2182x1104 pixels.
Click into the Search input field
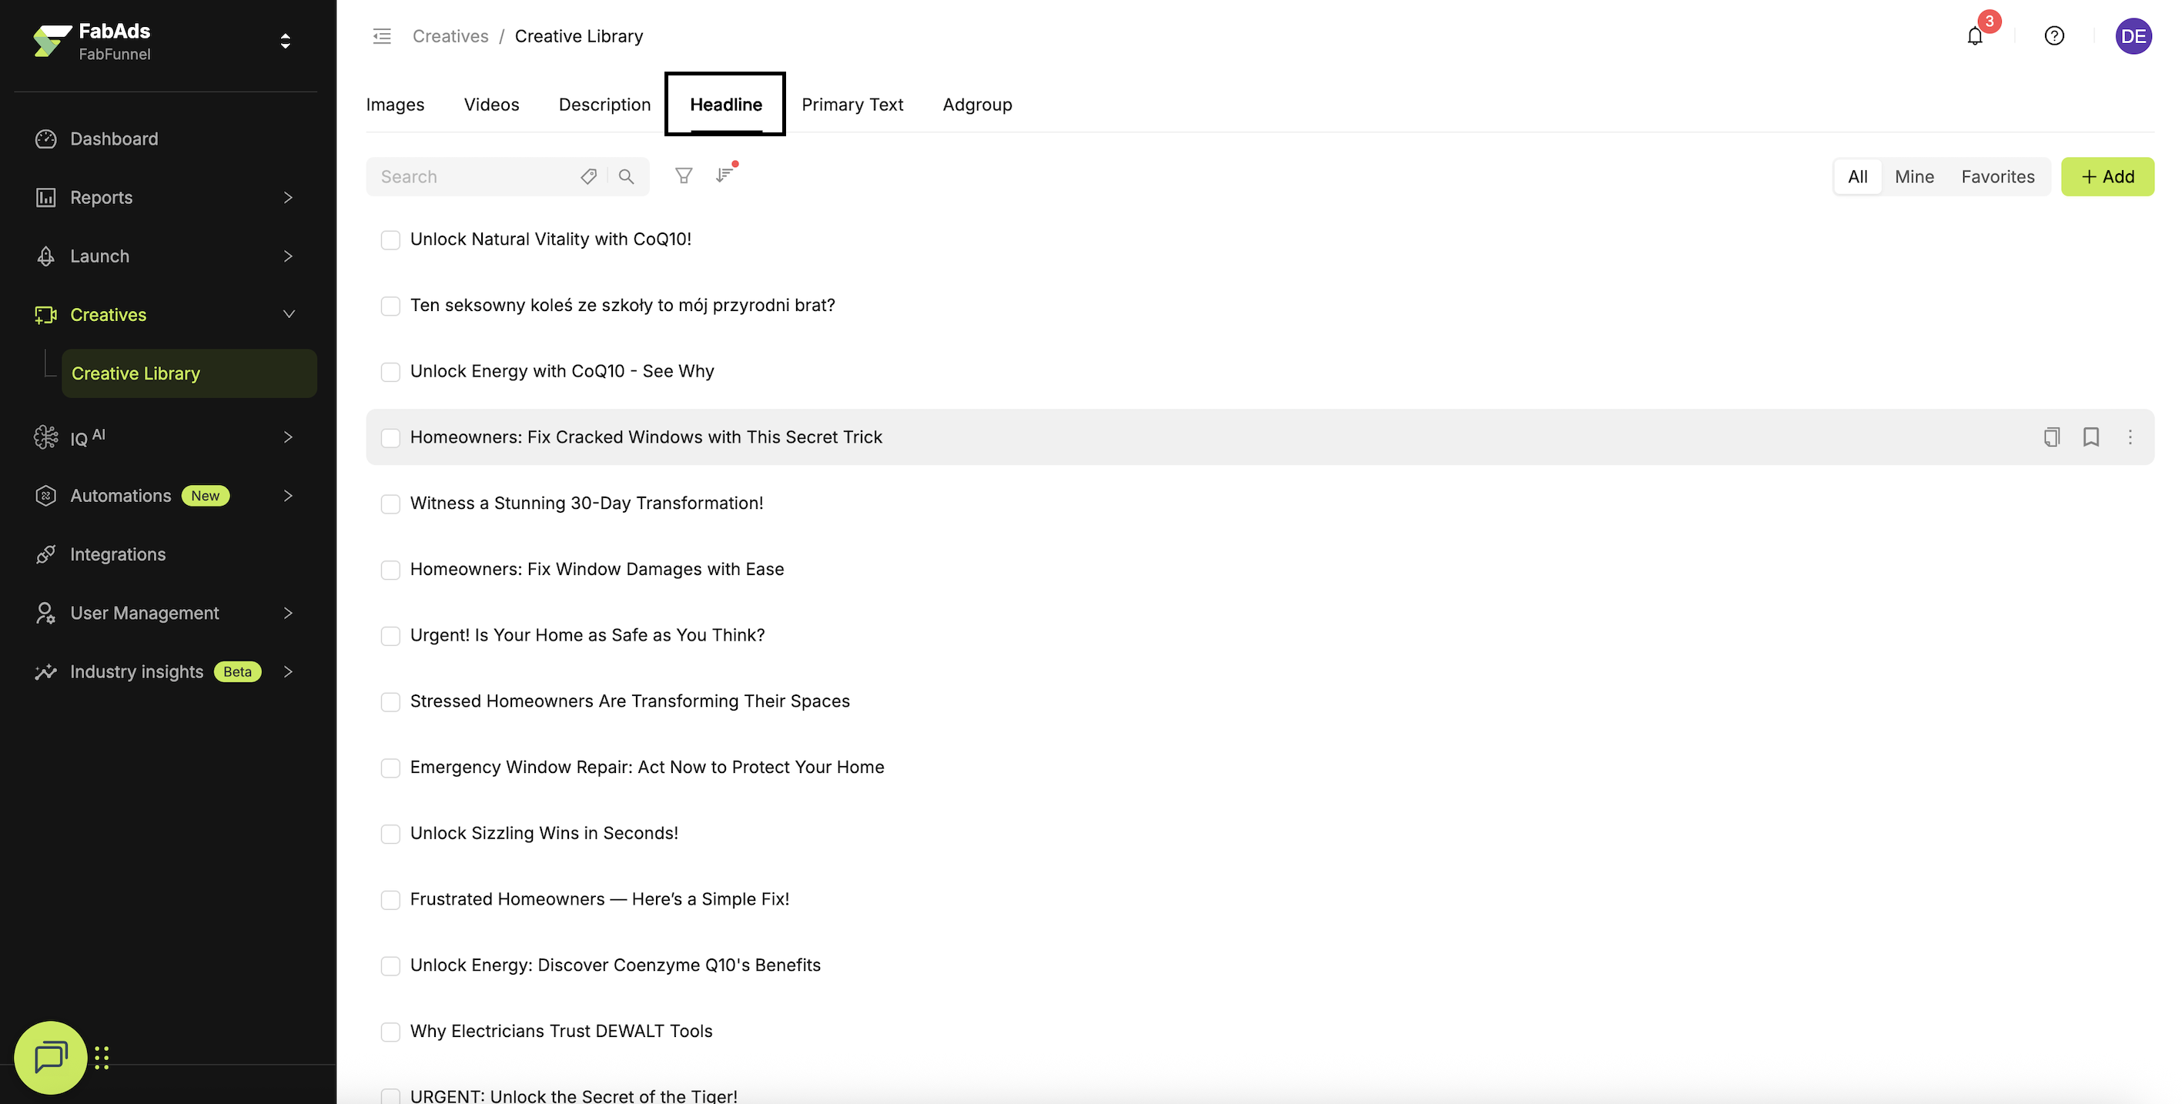coord(474,176)
